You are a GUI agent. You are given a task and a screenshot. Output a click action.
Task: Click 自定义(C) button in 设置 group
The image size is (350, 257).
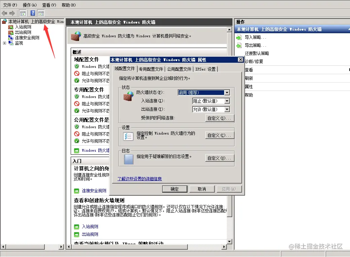click(220, 135)
